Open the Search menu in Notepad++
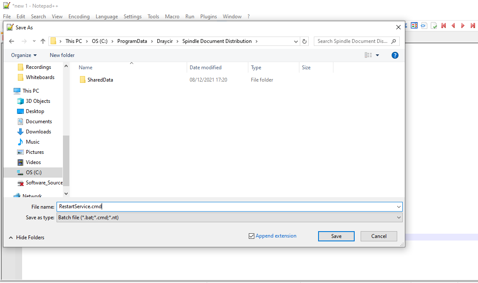This screenshot has height=283, width=478. pyautogui.click(x=38, y=17)
